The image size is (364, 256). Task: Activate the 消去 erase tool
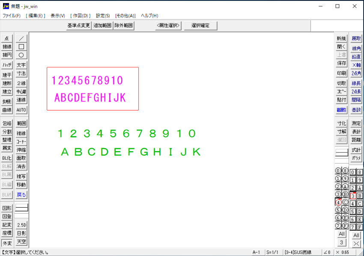point(21,167)
